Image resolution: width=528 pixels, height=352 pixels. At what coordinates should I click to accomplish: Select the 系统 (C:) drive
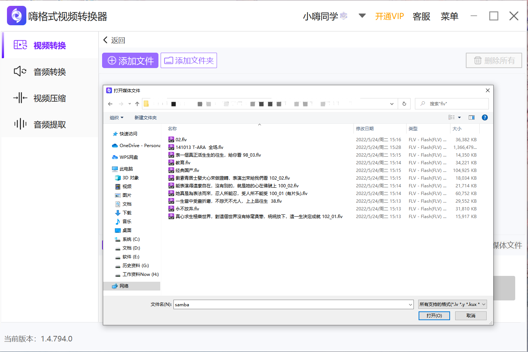[127, 239]
